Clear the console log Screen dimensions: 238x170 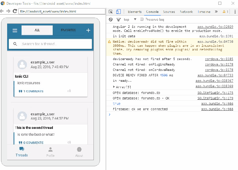[111, 19]
